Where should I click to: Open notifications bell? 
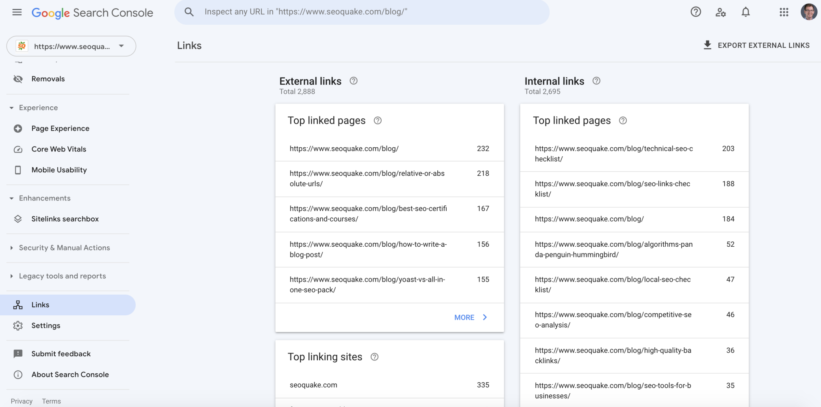746,12
